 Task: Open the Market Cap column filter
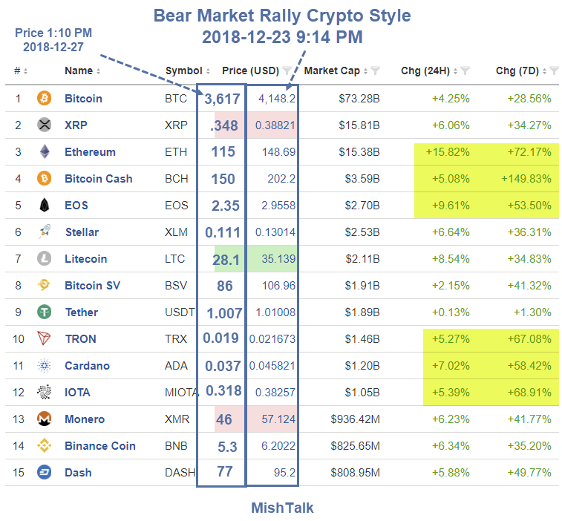click(376, 71)
